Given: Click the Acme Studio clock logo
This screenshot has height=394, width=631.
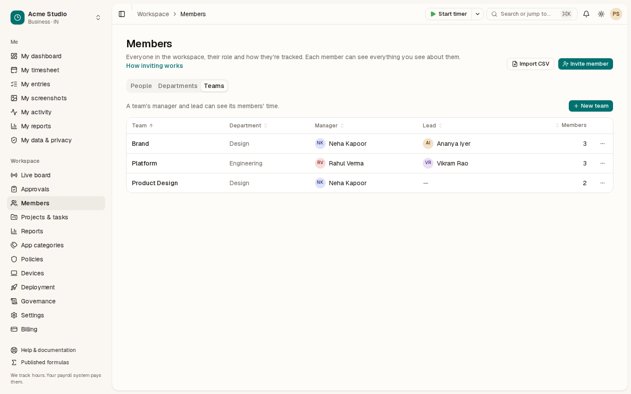Looking at the screenshot, I should (x=18, y=18).
